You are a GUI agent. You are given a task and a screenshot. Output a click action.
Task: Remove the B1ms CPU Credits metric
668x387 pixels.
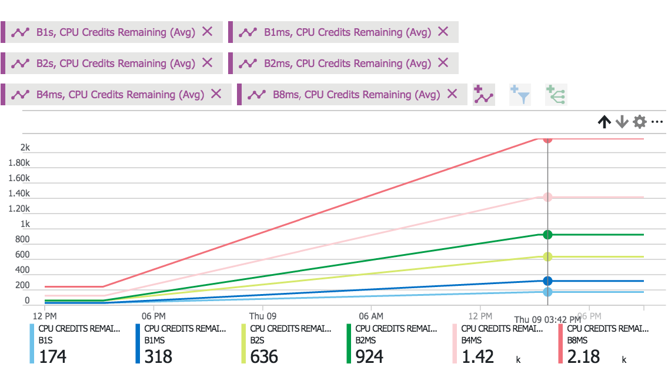(x=443, y=32)
